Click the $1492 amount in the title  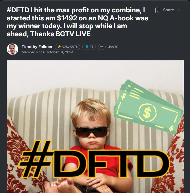67,18
